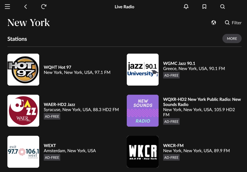This screenshot has width=247, height=172.
Task: Select the WAER-HD2 Jazz title
Action: point(59,104)
